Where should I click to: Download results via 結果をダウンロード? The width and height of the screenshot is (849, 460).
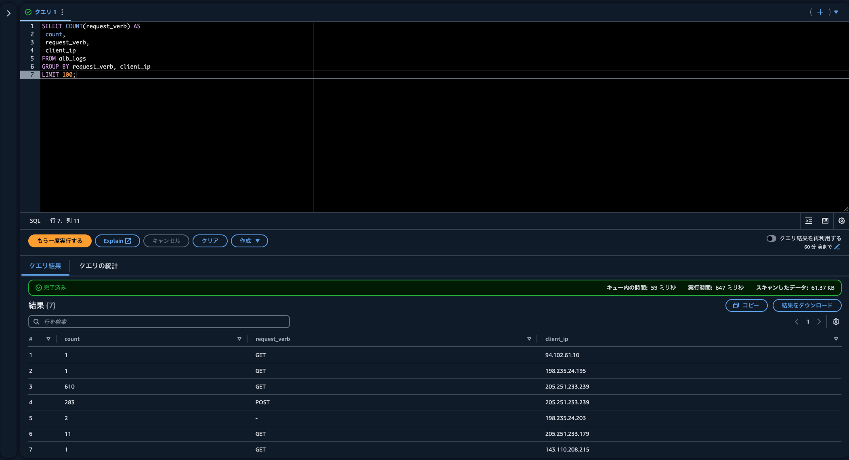807,305
